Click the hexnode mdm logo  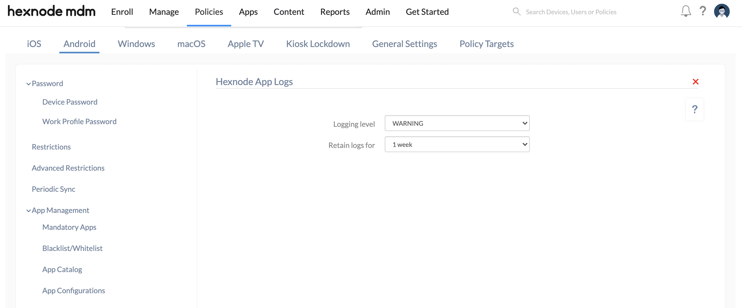click(51, 12)
